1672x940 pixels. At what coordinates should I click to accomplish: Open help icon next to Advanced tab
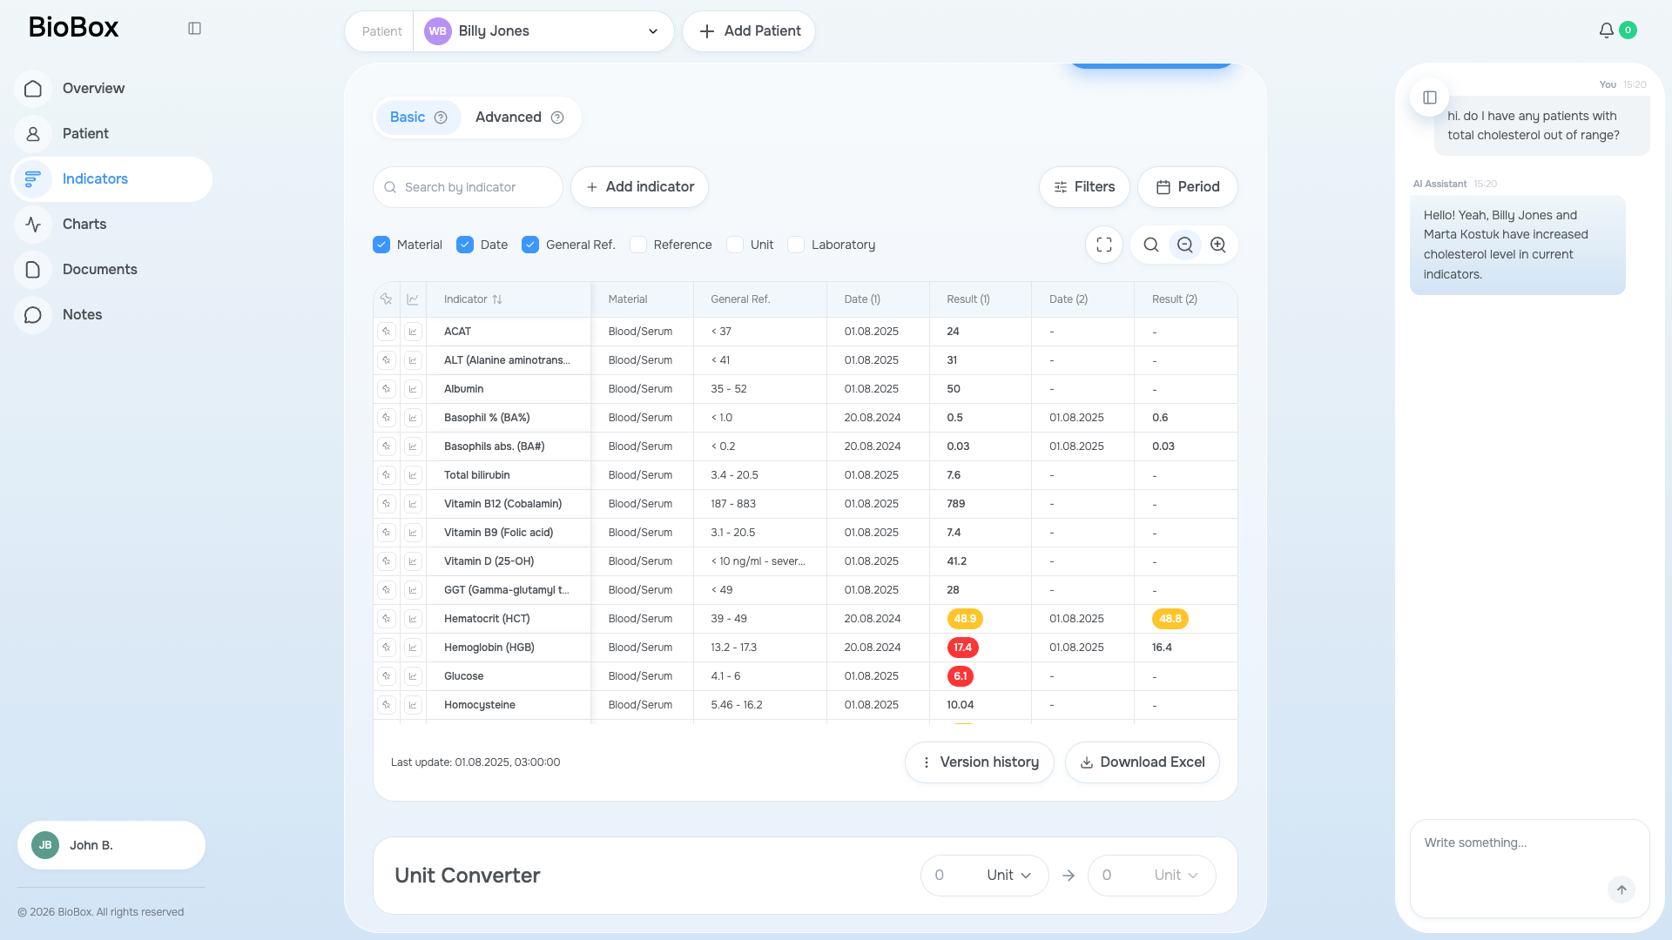coord(557,117)
